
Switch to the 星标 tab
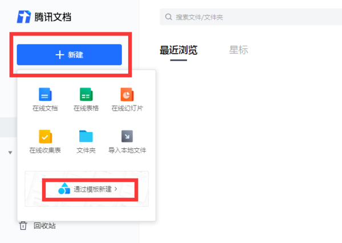pos(238,50)
